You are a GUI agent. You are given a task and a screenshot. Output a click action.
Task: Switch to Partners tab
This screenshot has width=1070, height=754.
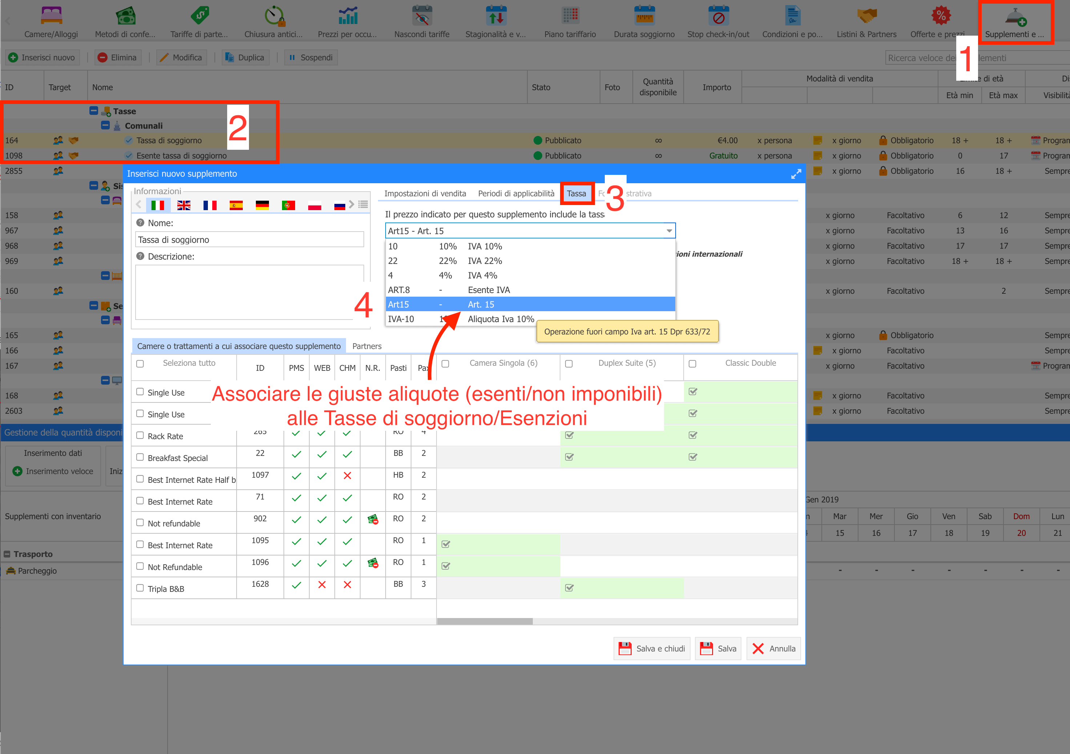click(367, 346)
